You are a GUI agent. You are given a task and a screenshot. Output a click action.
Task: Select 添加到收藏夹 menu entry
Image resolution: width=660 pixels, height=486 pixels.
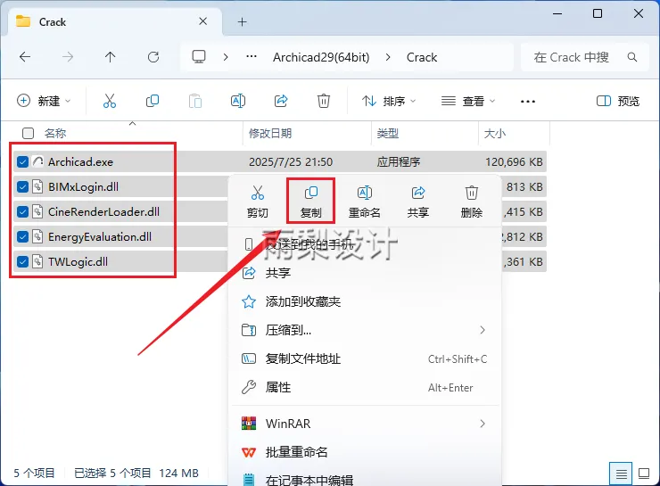(x=365, y=301)
